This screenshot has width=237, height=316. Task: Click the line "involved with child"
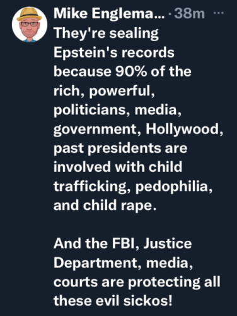tap(118, 167)
